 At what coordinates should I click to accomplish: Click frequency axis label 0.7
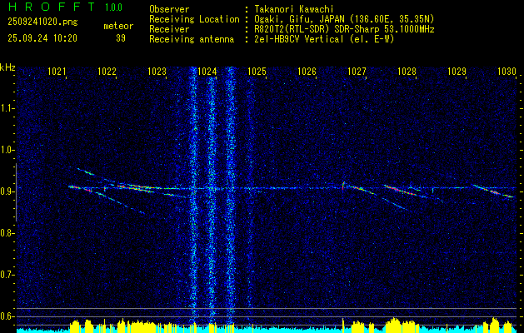[7, 275]
